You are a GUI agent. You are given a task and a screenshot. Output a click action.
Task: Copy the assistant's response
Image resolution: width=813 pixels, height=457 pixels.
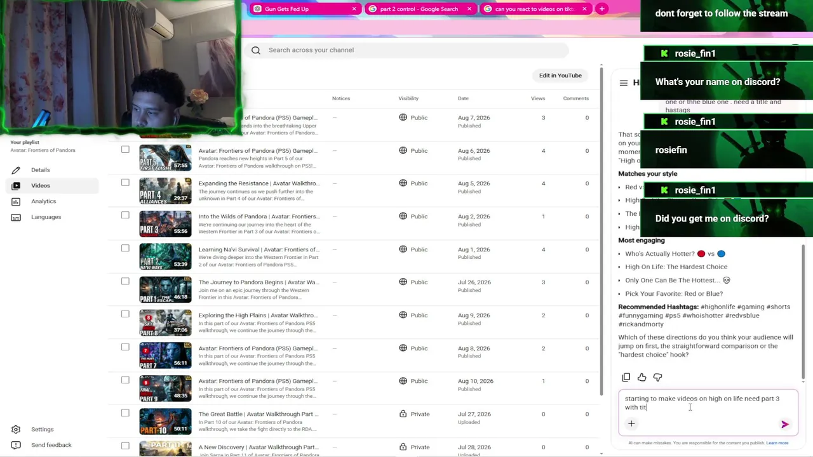[x=626, y=378]
